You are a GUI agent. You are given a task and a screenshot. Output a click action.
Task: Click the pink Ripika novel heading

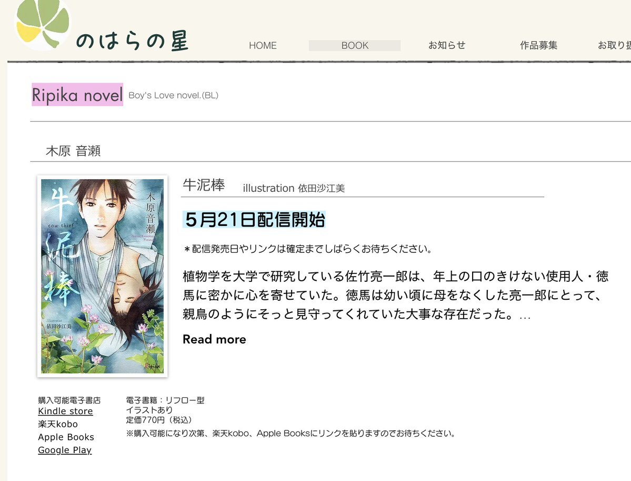point(77,95)
